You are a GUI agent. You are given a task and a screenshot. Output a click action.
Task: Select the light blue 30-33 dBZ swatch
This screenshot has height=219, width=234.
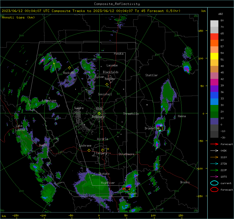(x=214, y=102)
